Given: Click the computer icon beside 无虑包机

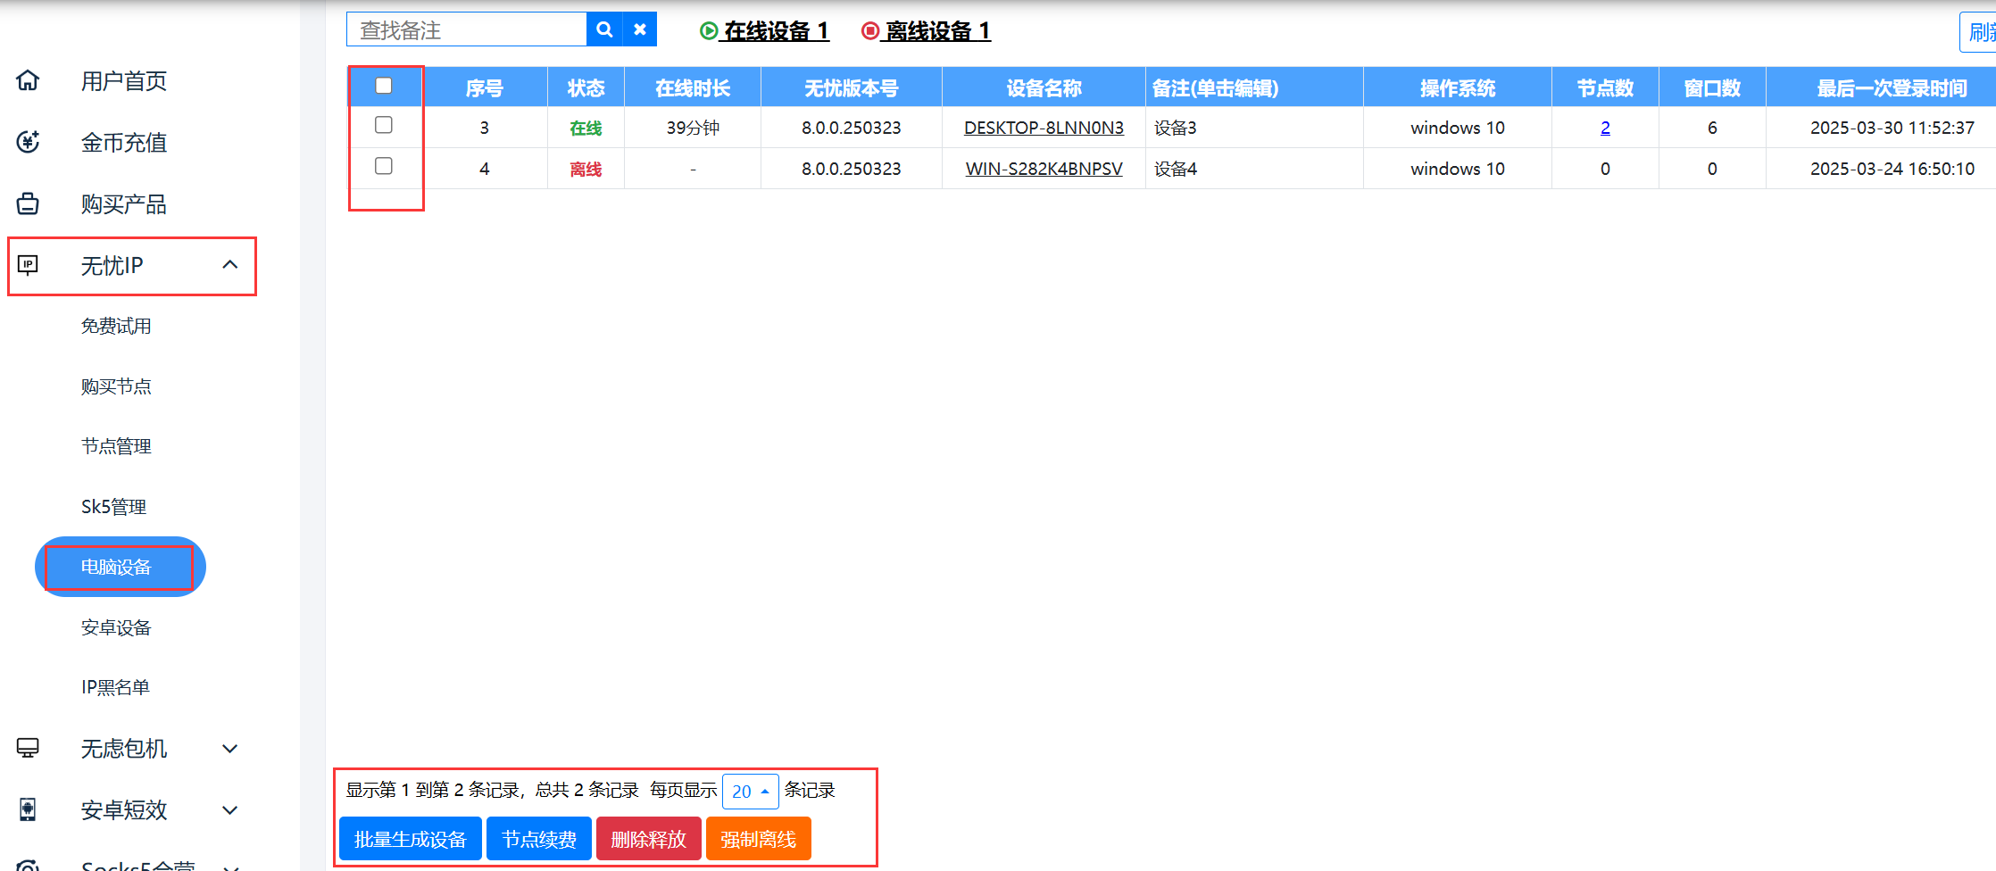Looking at the screenshot, I should coord(28,748).
